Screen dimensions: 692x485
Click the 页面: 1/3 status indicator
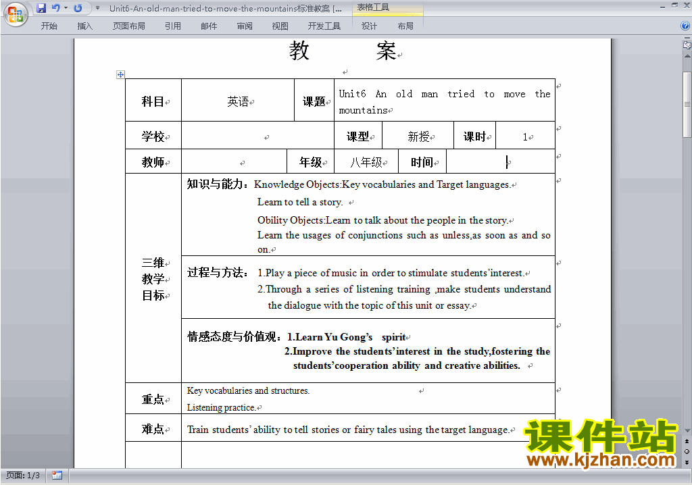[x=22, y=476]
